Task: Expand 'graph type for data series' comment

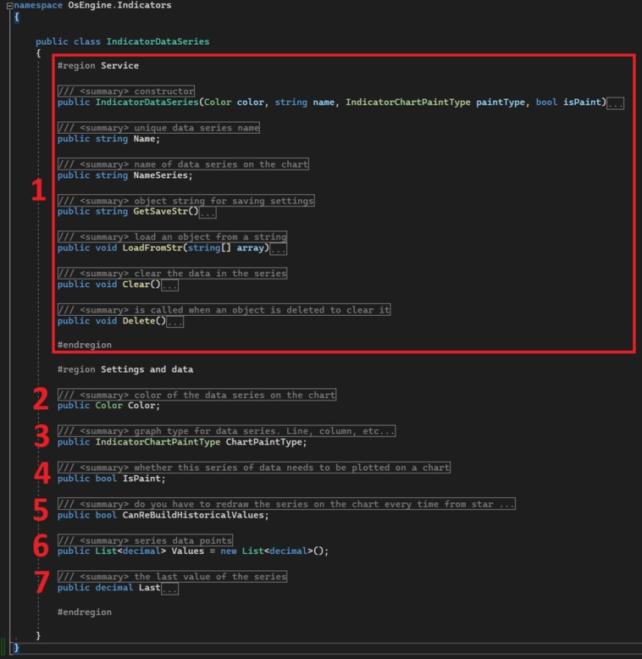Action: tap(226, 431)
